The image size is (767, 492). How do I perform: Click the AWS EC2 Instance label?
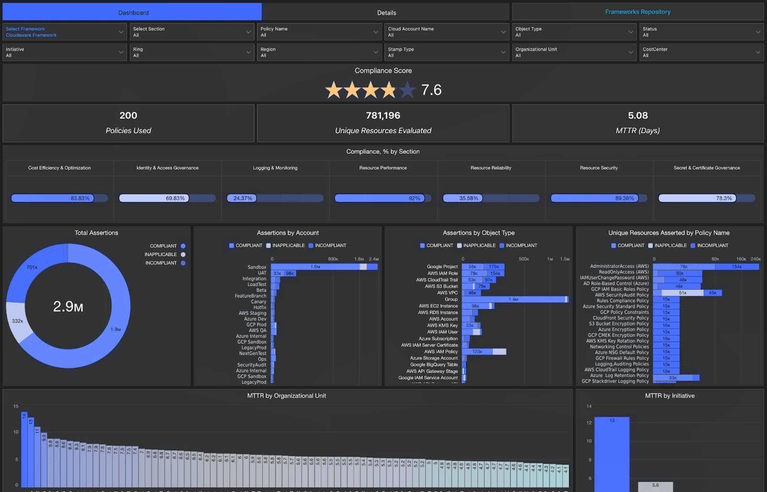coord(438,306)
